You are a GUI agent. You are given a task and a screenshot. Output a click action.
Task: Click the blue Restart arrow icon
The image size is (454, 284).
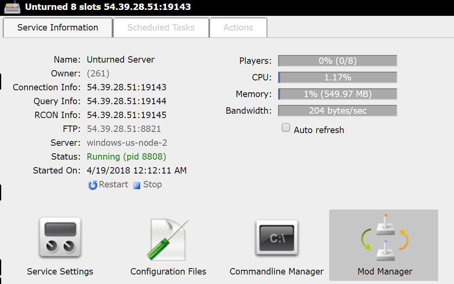(x=93, y=185)
